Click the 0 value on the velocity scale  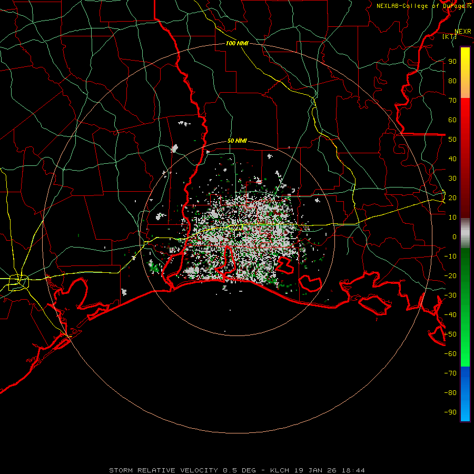(455, 236)
